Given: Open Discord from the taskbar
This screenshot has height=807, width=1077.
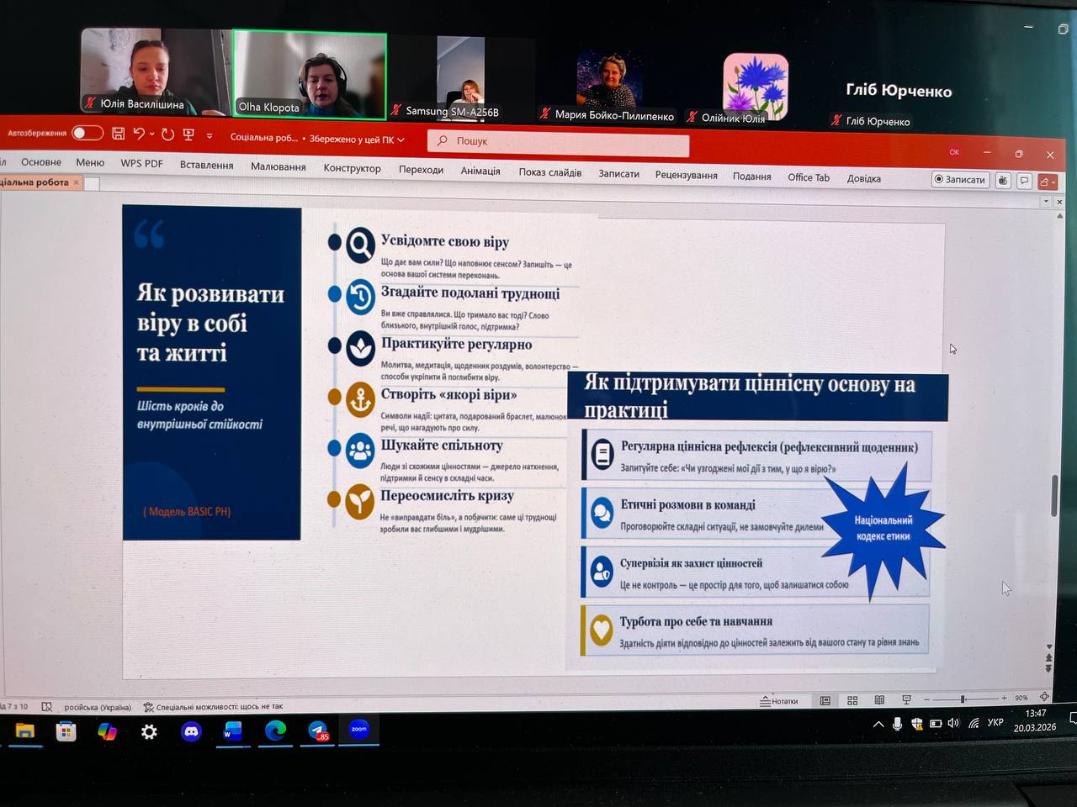Looking at the screenshot, I should pyautogui.click(x=191, y=732).
